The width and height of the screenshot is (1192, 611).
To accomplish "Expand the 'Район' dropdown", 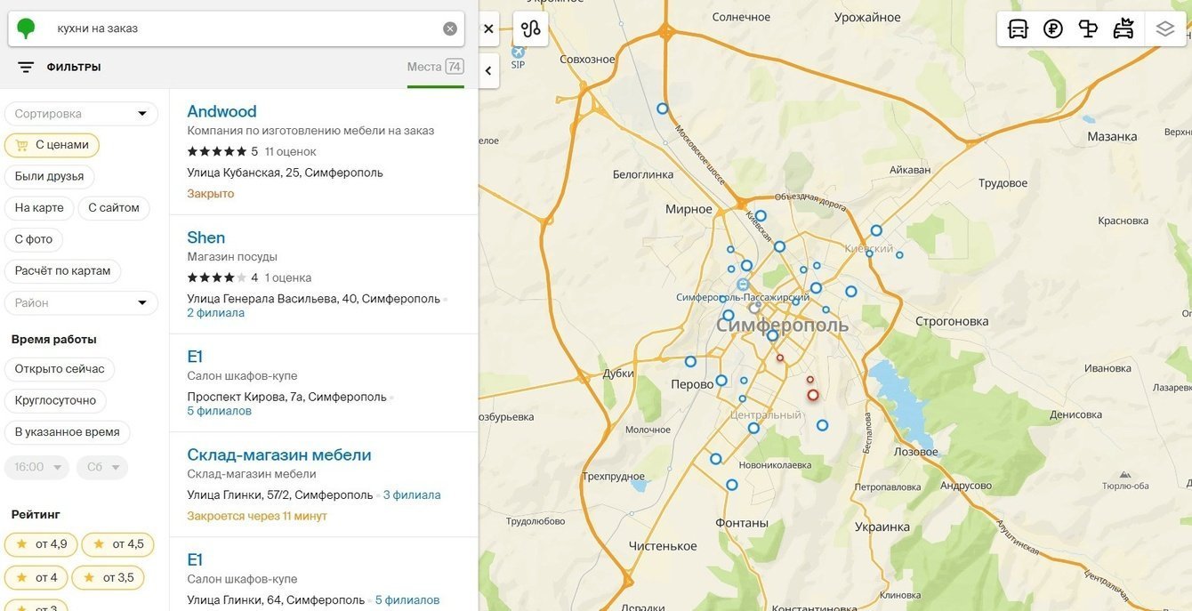I will click(81, 303).
